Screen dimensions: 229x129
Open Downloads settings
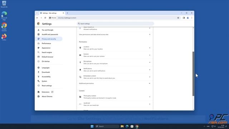pos(46,72)
